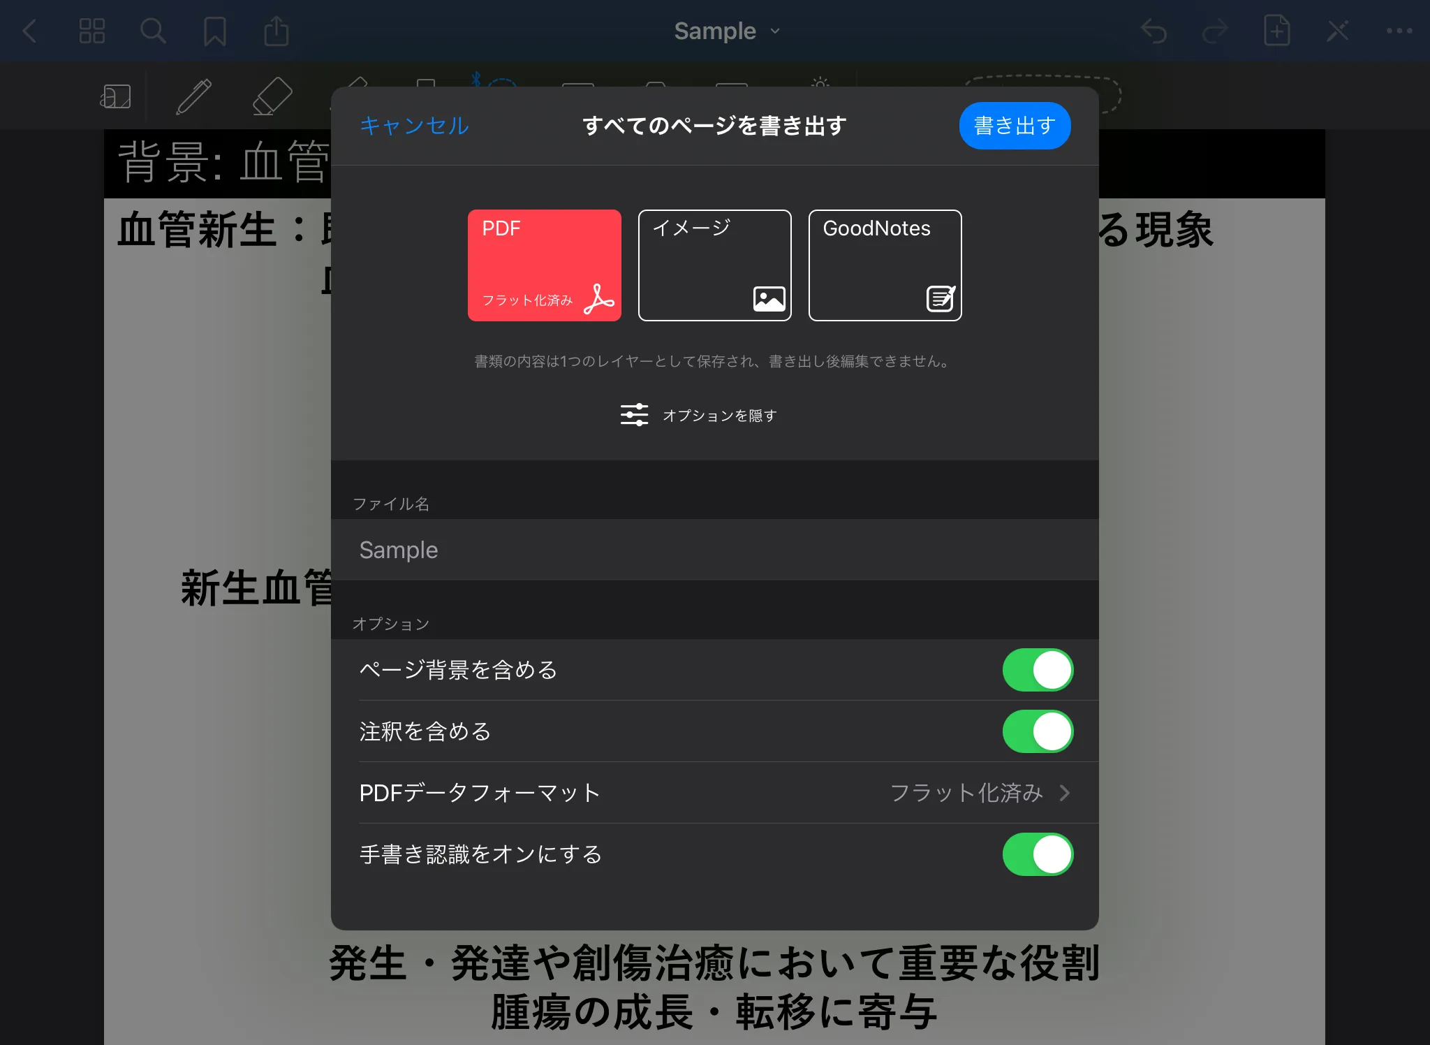The width and height of the screenshot is (1430, 1045).
Task: Open the Sample title dropdown
Action: (x=726, y=31)
